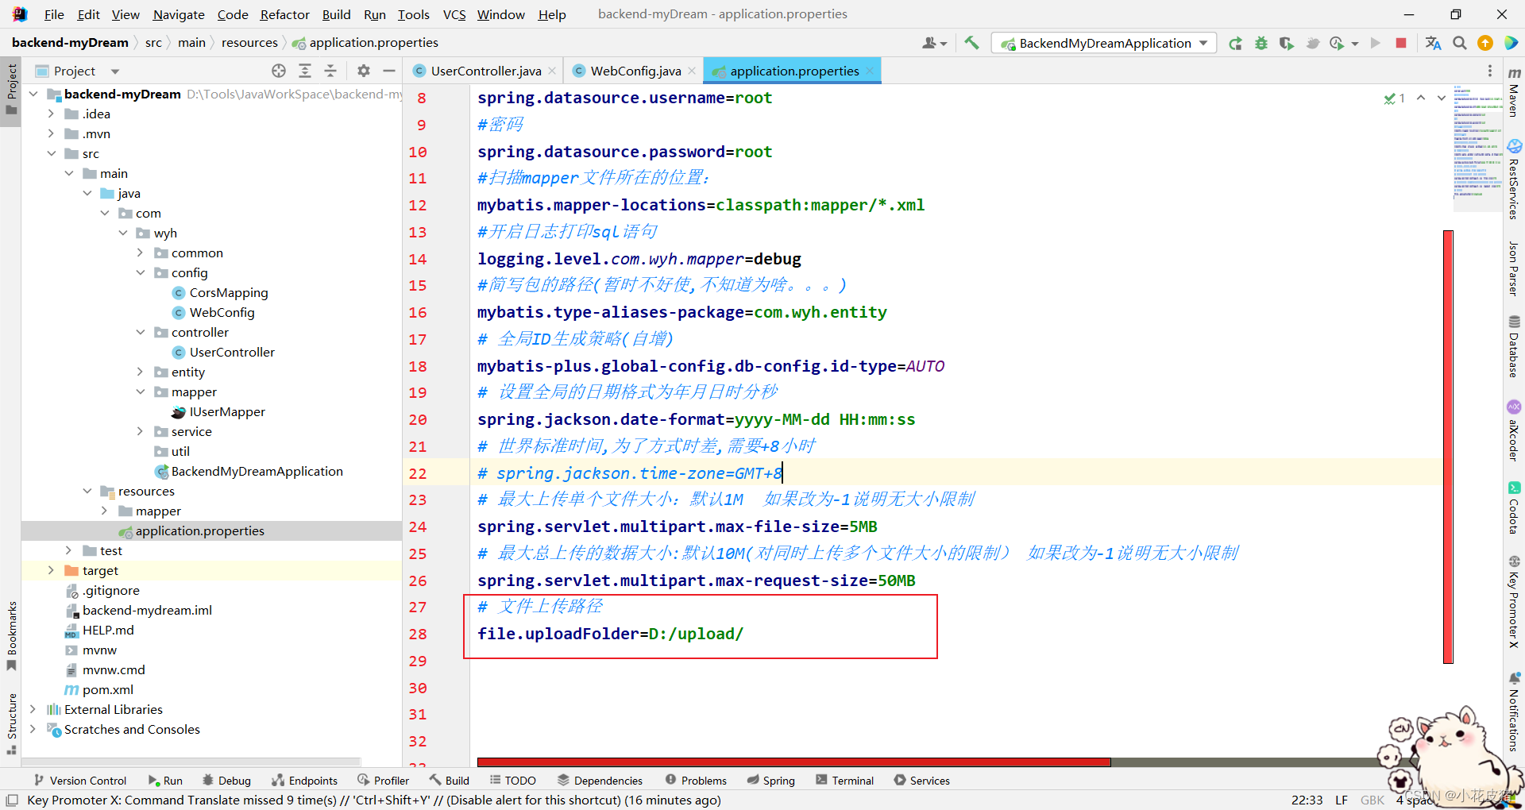This screenshot has width=1525, height=810.
Task: Jump to next highlighted problem arrow
Action: coord(1442,98)
